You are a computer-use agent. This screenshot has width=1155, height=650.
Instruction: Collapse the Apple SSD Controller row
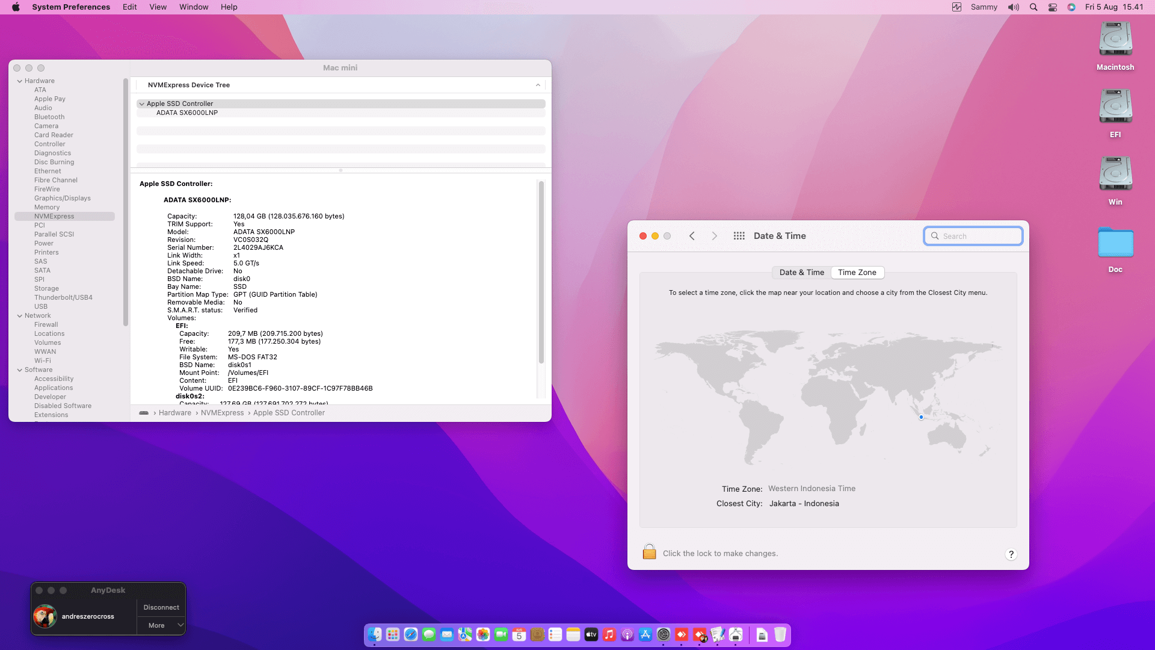click(142, 104)
